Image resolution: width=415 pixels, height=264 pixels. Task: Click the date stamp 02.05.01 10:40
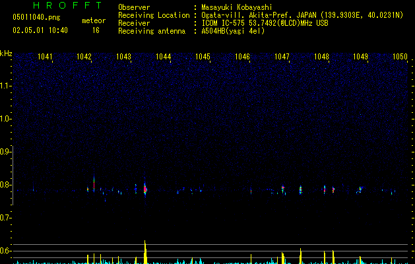coord(40,30)
